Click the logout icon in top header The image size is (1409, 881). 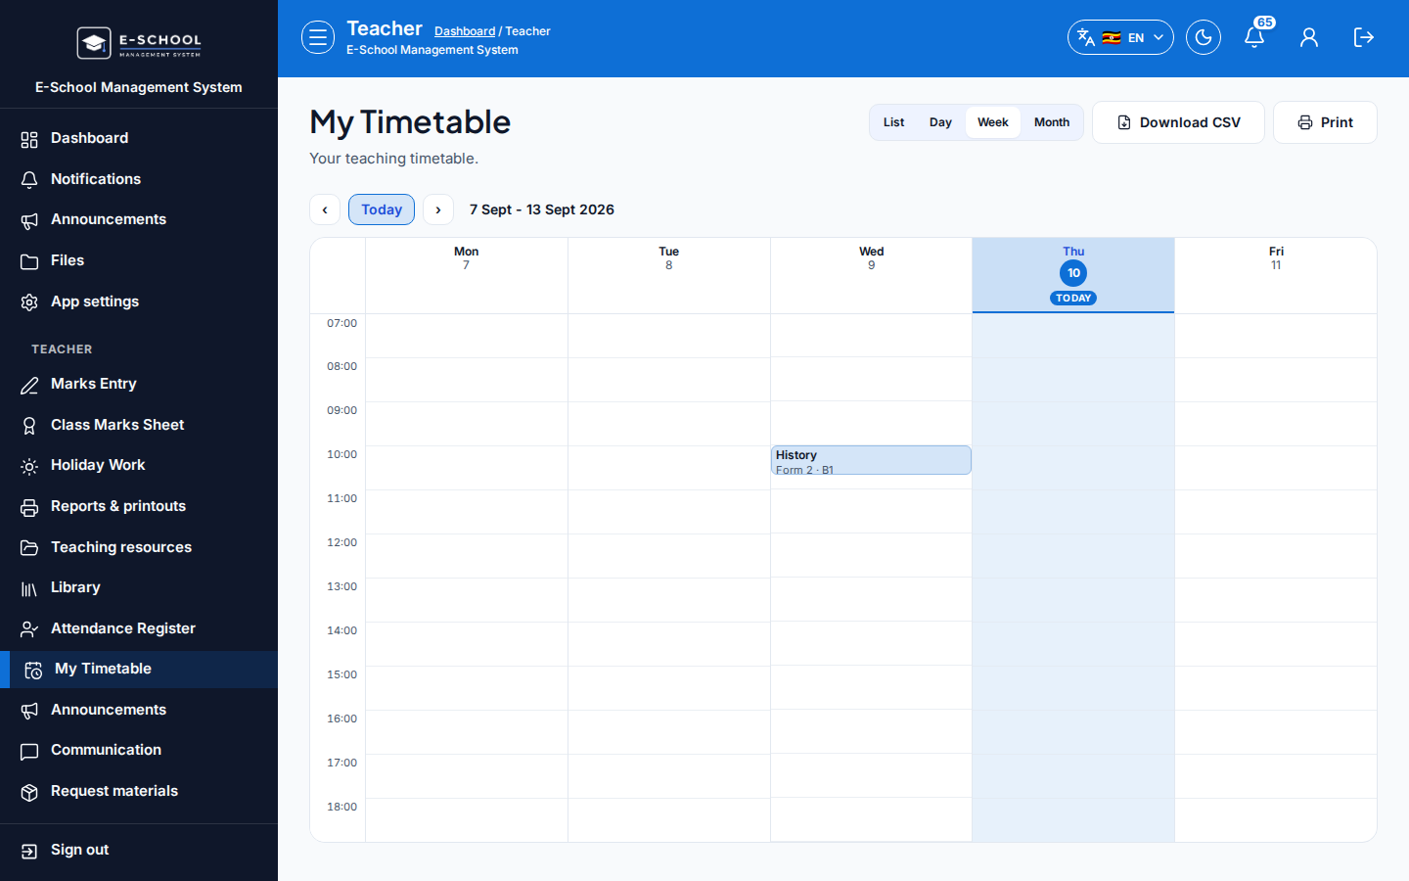click(x=1364, y=37)
